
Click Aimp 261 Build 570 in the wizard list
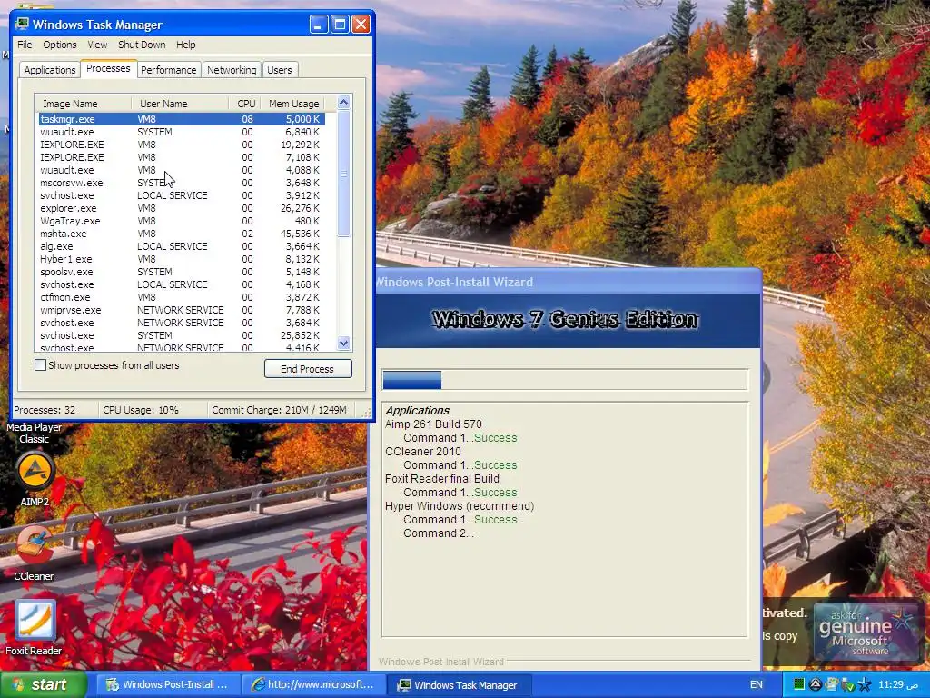[x=433, y=424]
